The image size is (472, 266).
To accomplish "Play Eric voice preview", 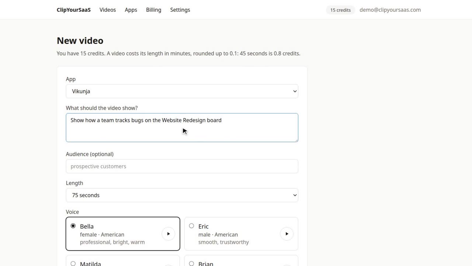I will coord(287,234).
